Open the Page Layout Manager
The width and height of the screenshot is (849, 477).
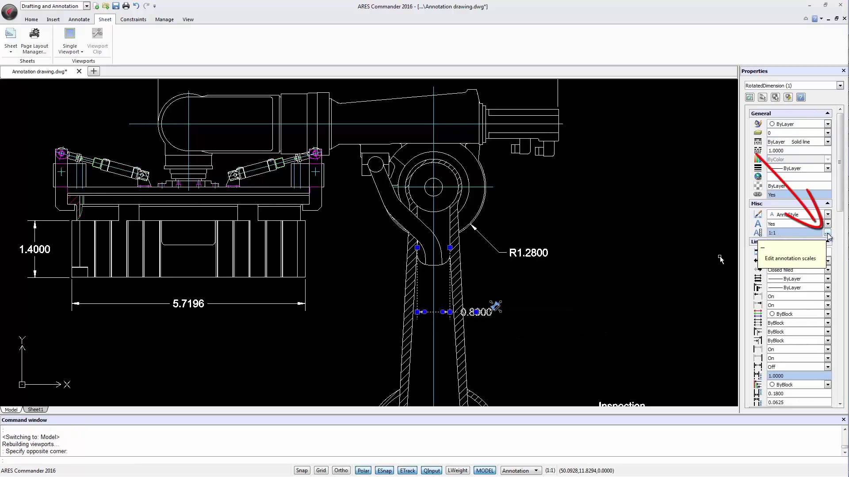point(34,41)
